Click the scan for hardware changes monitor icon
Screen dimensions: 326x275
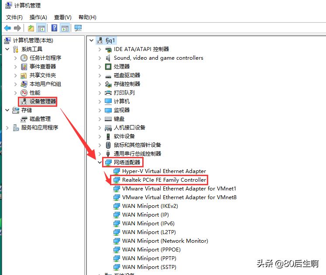pos(78,28)
